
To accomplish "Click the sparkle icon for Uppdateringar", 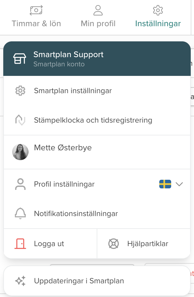I will [20, 281].
